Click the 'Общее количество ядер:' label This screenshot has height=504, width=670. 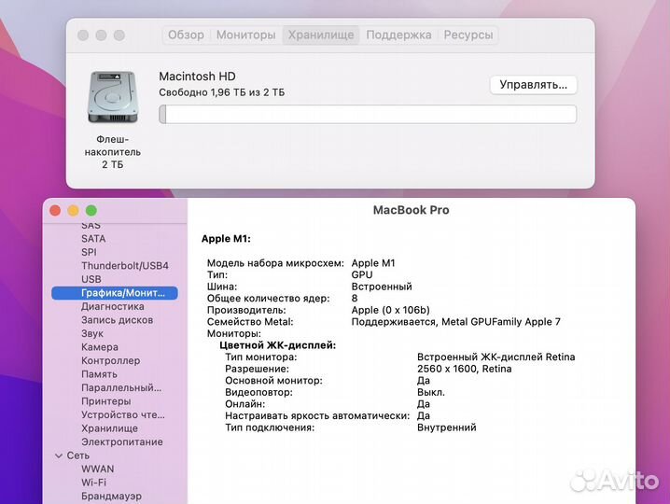pos(269,299)
